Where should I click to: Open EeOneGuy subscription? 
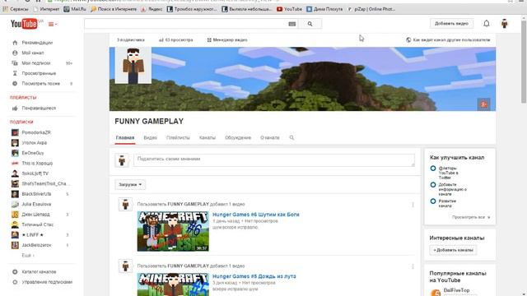(x=33, y=153)
